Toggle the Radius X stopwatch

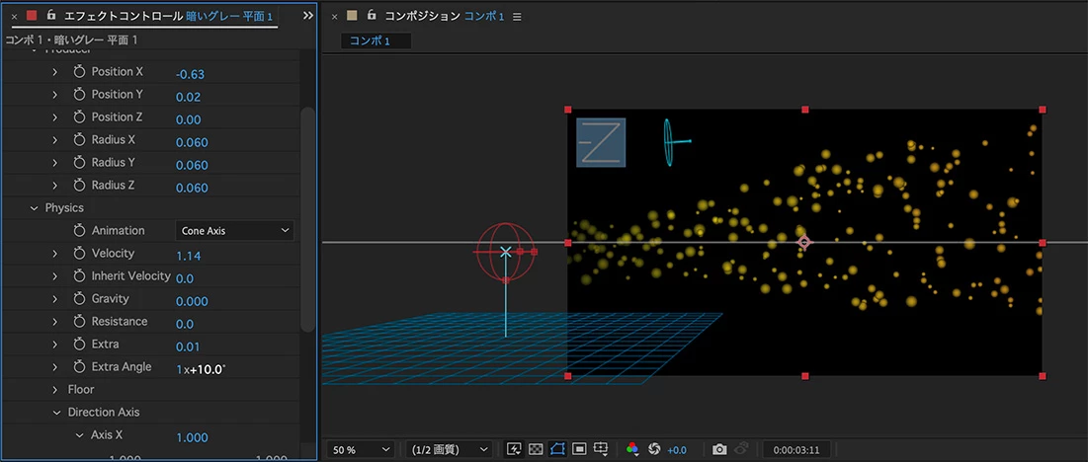coord(79,140)
